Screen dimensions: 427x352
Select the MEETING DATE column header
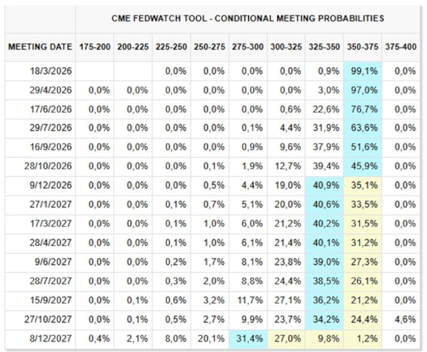tap(40, 47)
